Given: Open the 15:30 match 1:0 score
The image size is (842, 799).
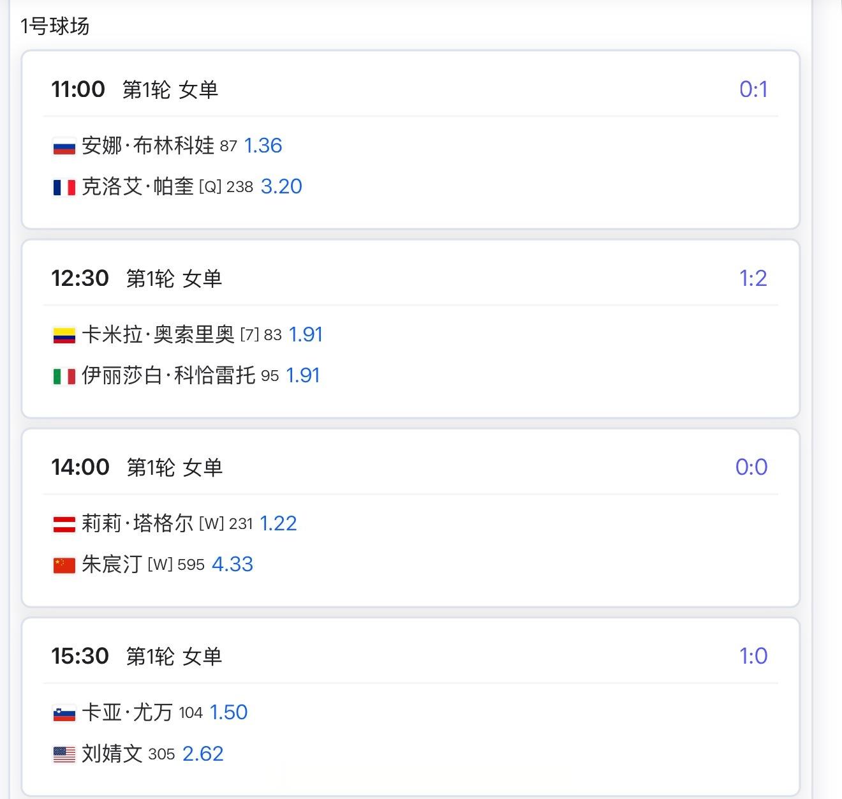Looking at the screenshot, I should tap(753, 656).
